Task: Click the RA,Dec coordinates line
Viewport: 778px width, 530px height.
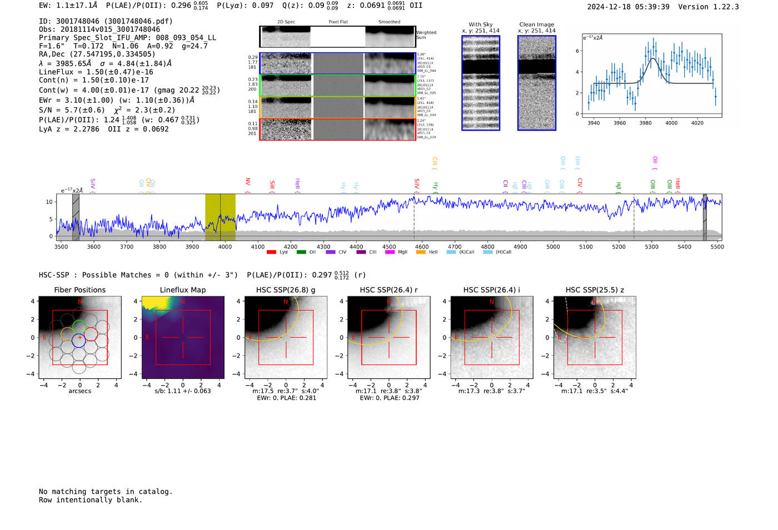Action: click(97, 54)
